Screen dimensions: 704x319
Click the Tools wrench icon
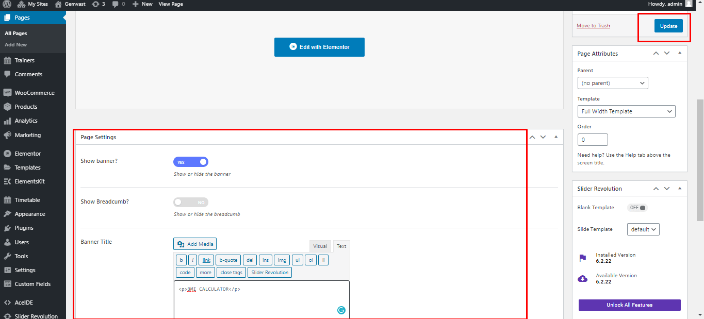(7, 256)
